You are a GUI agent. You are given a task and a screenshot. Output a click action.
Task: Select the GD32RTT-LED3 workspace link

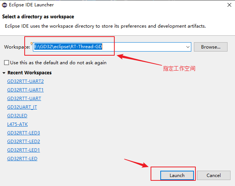pos(24,133)
